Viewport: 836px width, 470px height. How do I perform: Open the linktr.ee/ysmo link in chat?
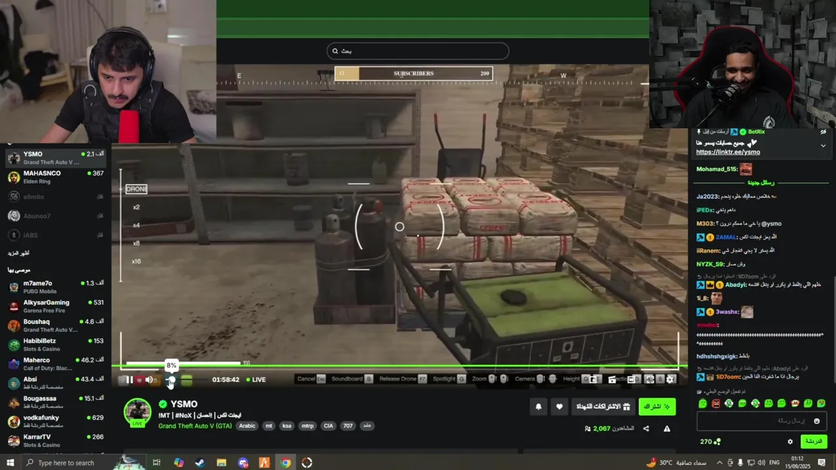[x=728, y=152]
